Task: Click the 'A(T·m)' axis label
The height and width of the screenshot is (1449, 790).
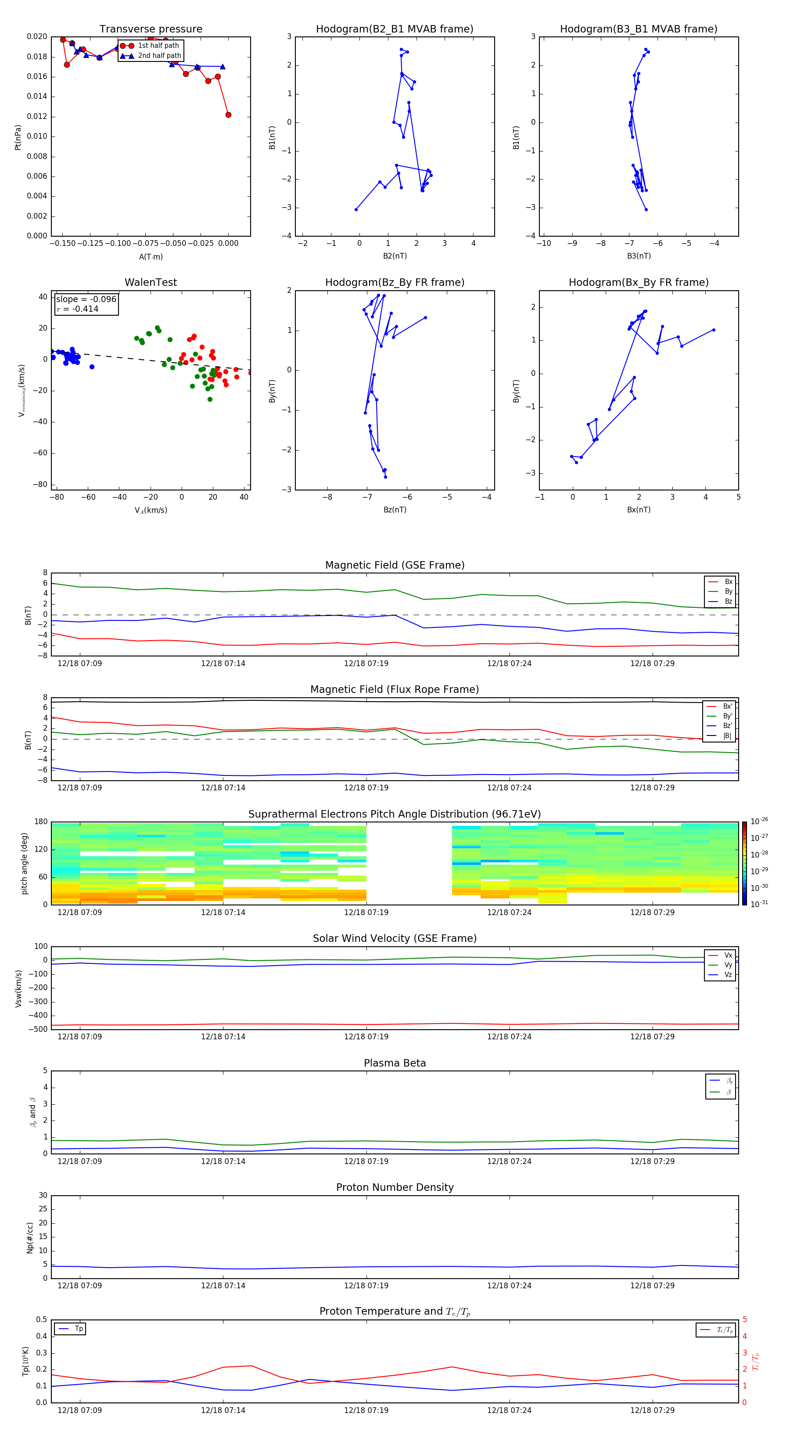Action: pyautogui.click(x=151, y=257)
